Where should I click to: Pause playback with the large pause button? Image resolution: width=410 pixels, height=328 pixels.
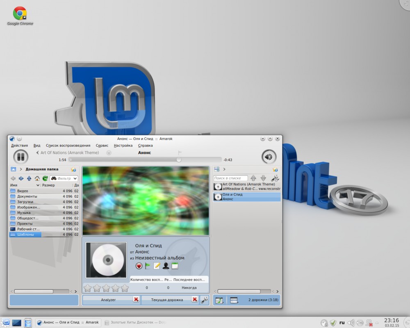pyautogui.click(x=20, y=157)
